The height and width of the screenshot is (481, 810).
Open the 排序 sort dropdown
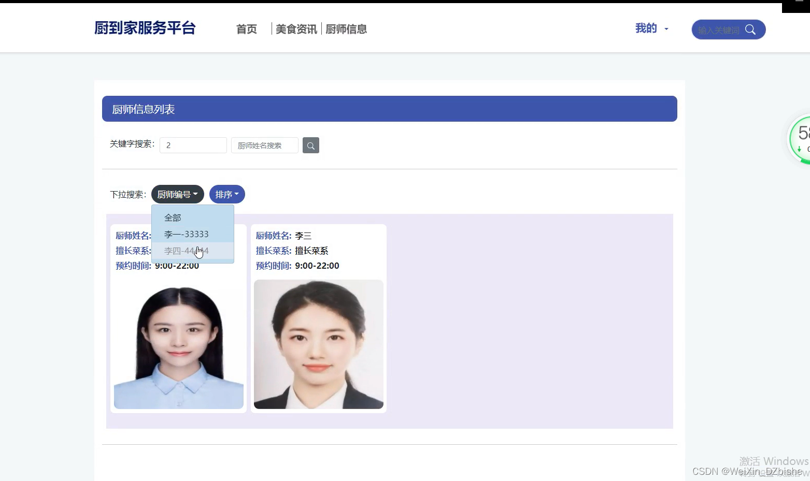point(226,194)
